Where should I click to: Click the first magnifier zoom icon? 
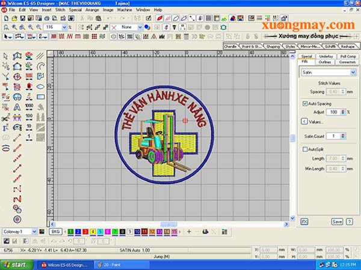[5, 28]
